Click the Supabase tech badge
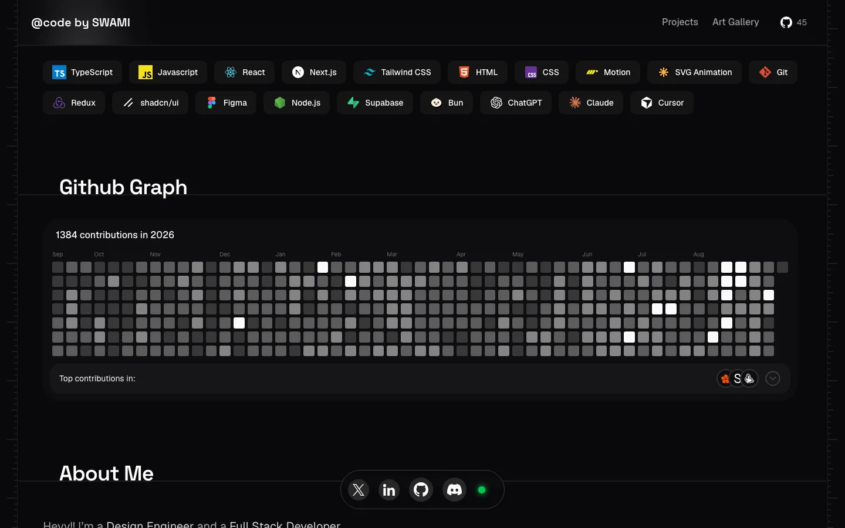 click(375, 103)
